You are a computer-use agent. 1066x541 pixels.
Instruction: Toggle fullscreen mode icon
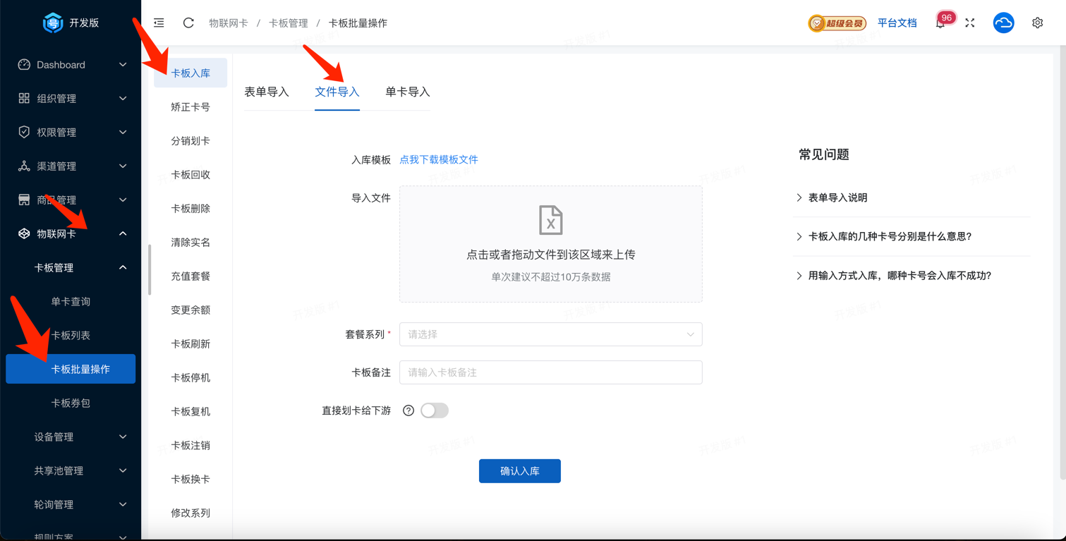click(970, 23)
